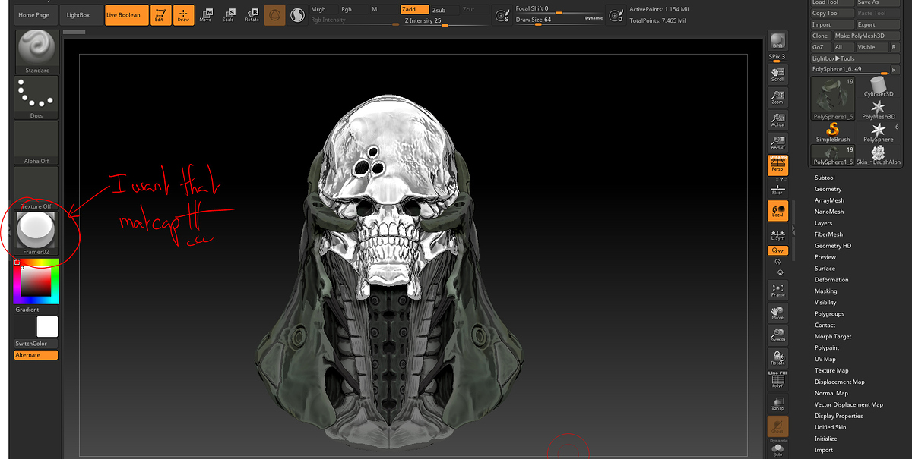The width and height of the screenshot is (912, 459).
Task: Activate the Scale button in top bar
Action: pos(229,15)
